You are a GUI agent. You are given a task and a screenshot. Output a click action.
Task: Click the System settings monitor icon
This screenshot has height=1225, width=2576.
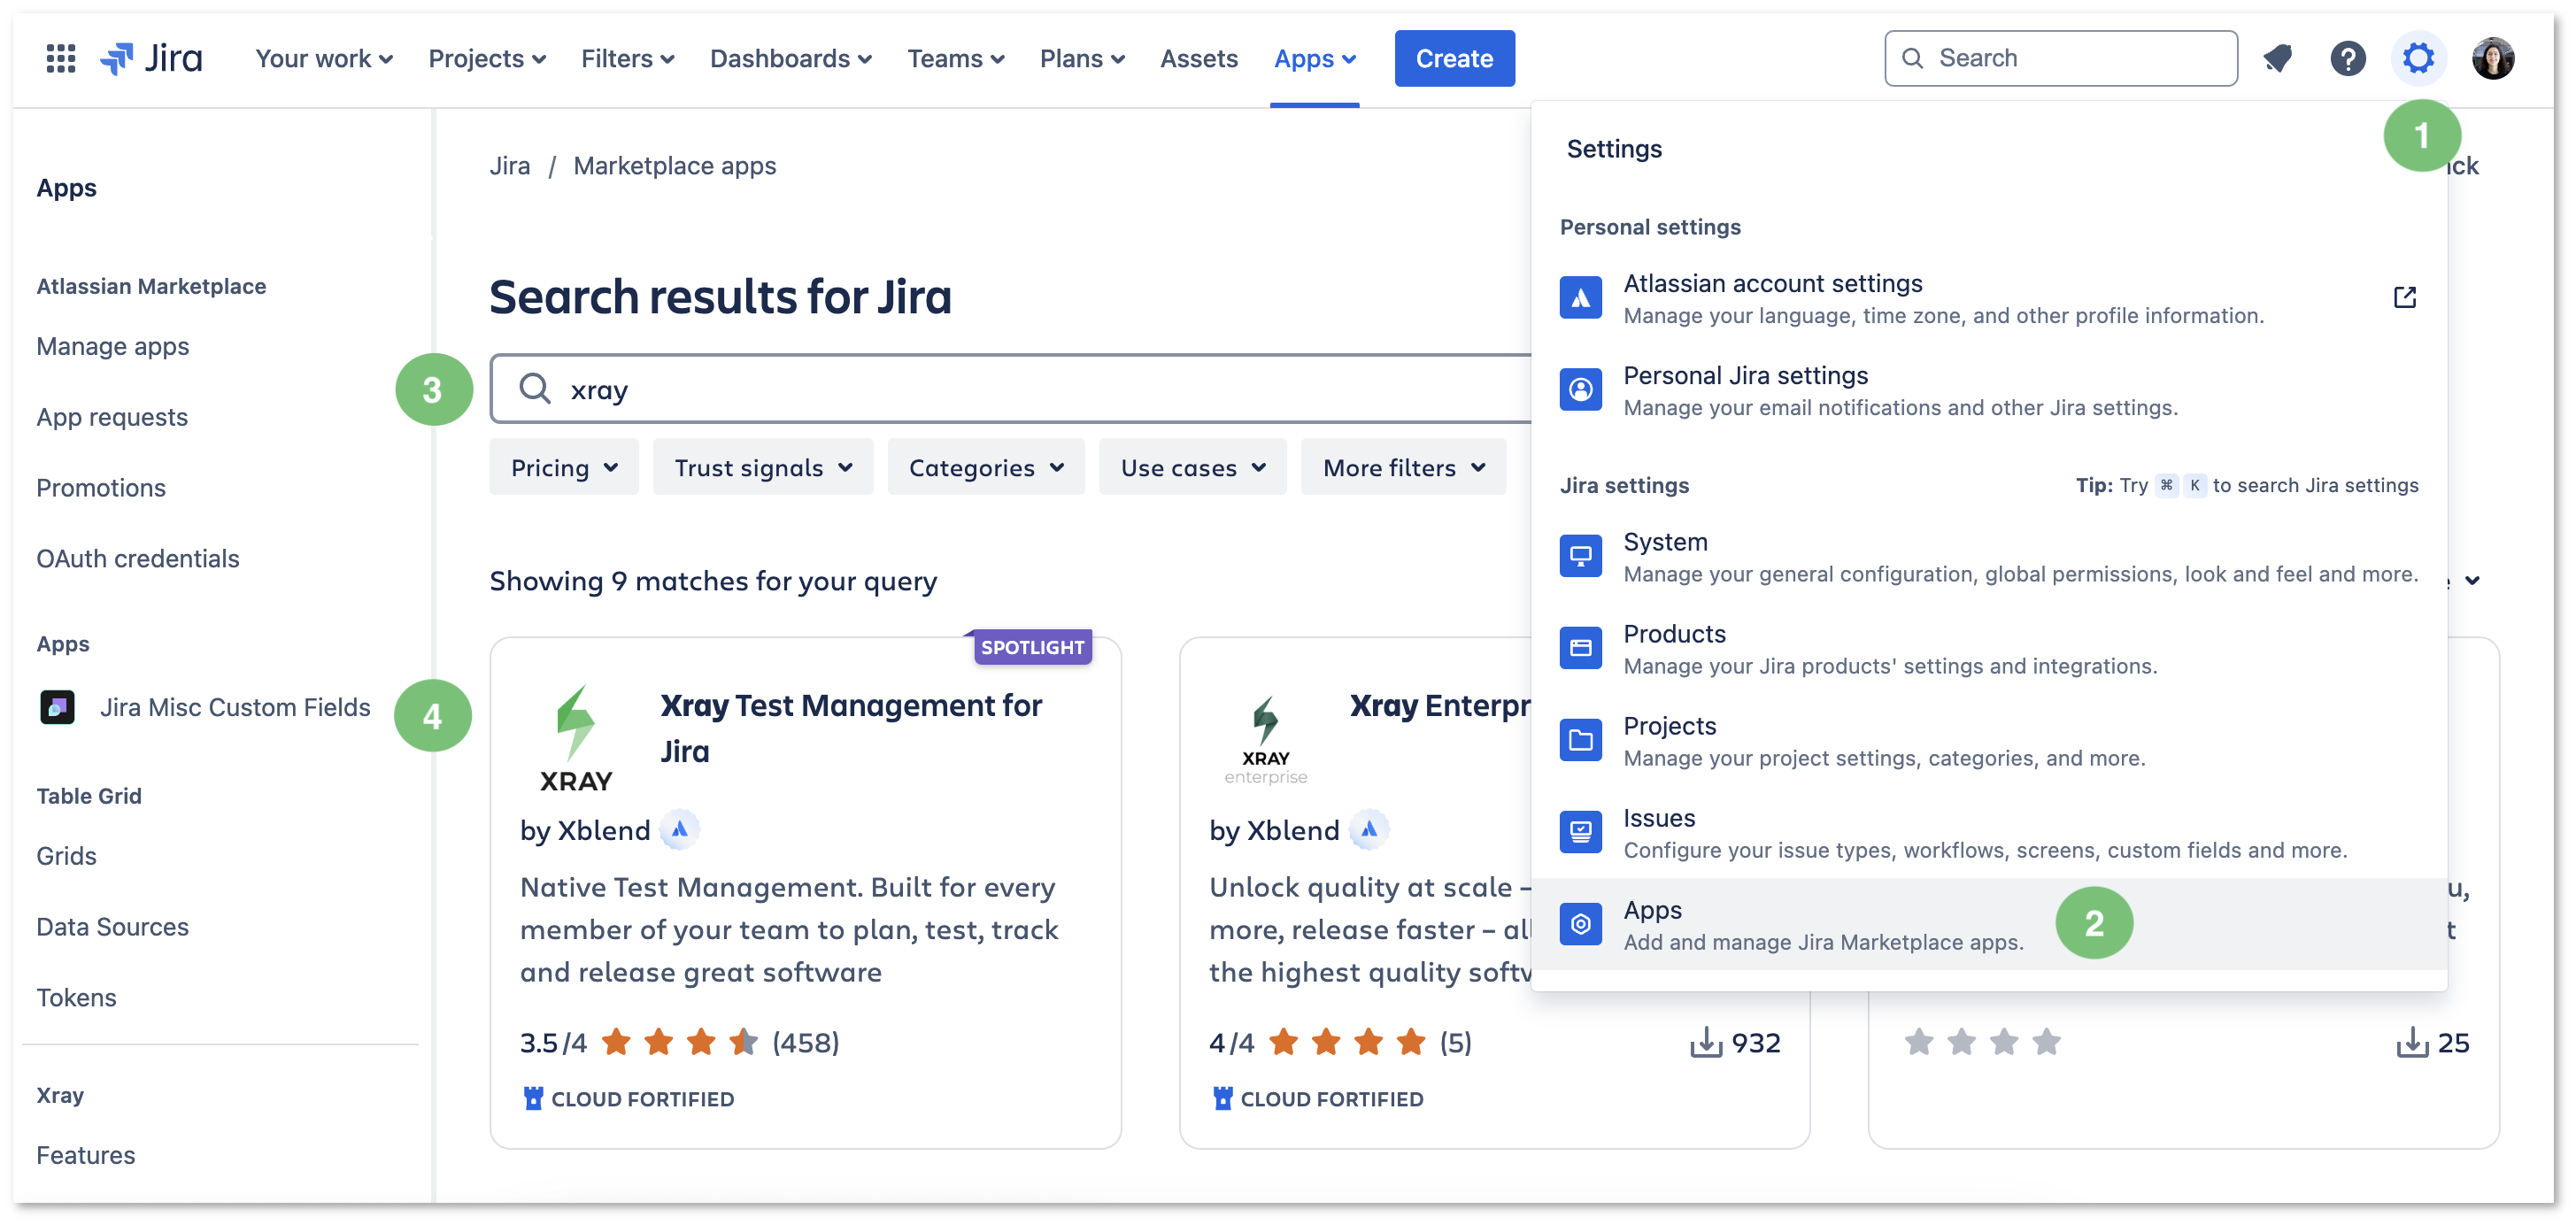pos(1580,556)
